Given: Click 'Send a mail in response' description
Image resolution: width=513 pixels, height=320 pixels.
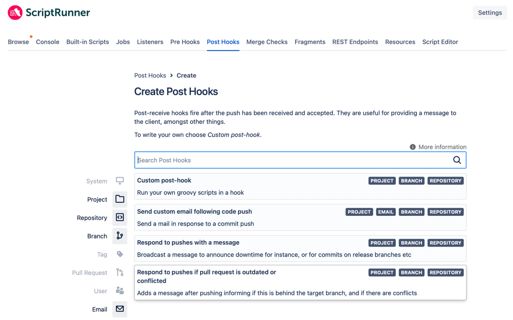Looking at the screenshot, I should [196, 224].
